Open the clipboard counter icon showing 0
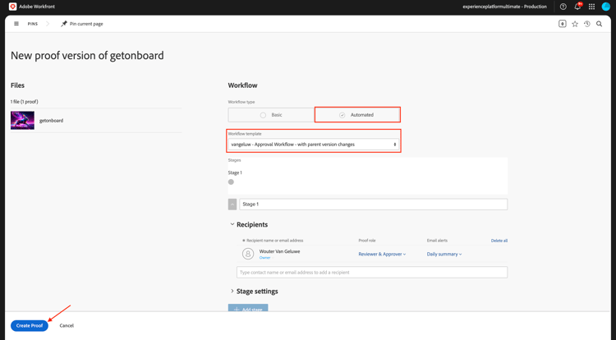616x340 pixels. (x=562, y=24)
